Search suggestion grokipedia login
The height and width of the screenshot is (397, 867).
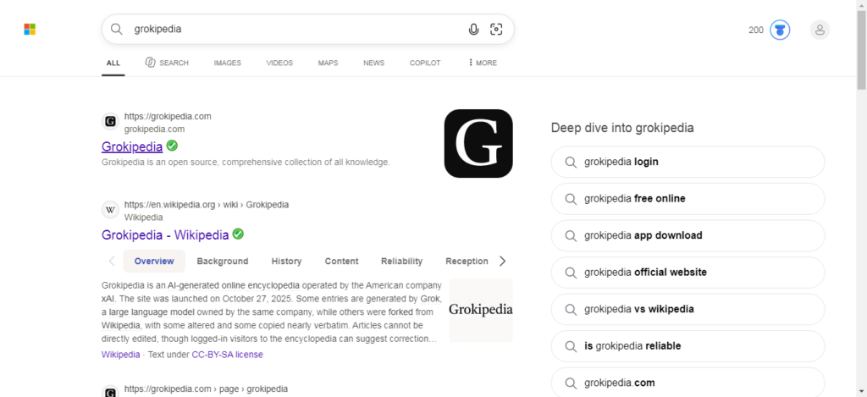(688, 162)
